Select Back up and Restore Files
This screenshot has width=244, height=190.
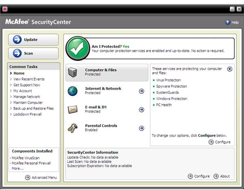(x=33, y=108)
